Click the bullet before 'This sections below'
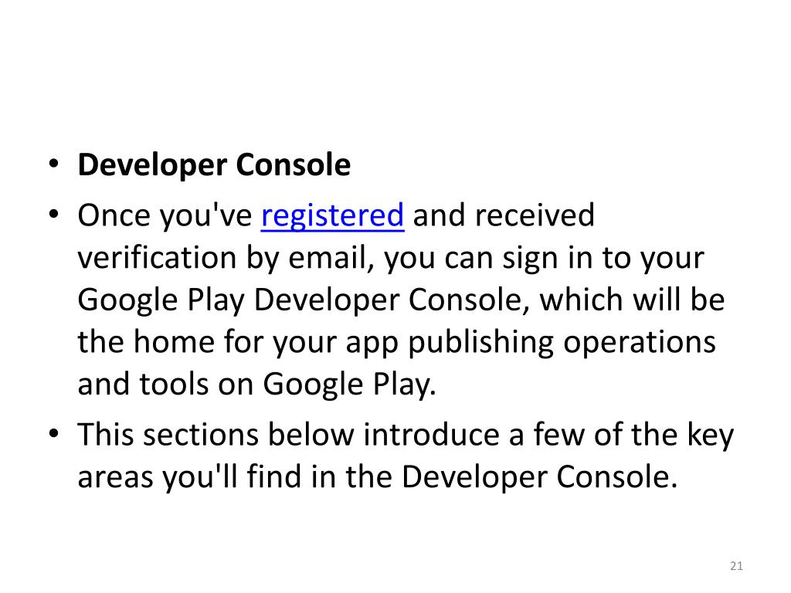 54,434
